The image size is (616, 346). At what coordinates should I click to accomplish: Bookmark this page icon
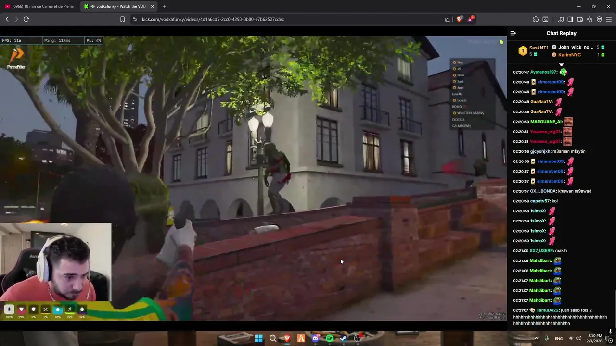pyautogui.click(x=122, y=19)
